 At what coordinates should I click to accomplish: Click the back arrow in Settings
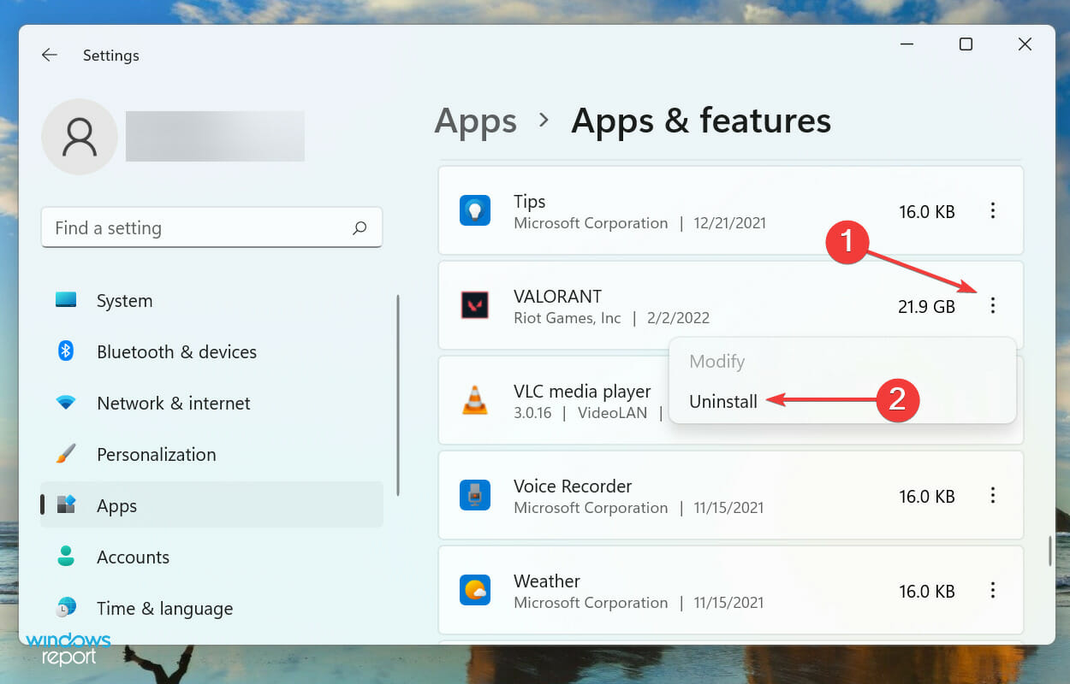[x=50, y=56]
